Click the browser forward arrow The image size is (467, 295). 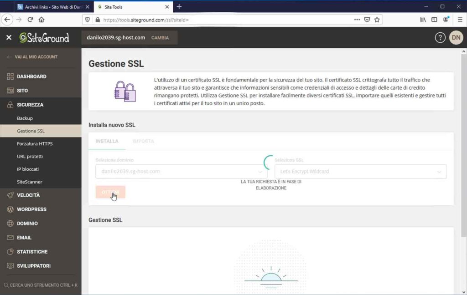click(x=19, y=20)
